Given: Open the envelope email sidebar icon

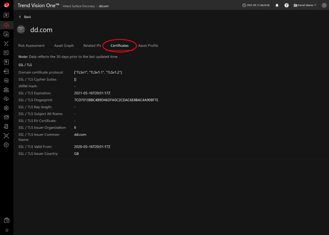Looking at the screenshot, I should pyautogui.click(x=6, y=117).
